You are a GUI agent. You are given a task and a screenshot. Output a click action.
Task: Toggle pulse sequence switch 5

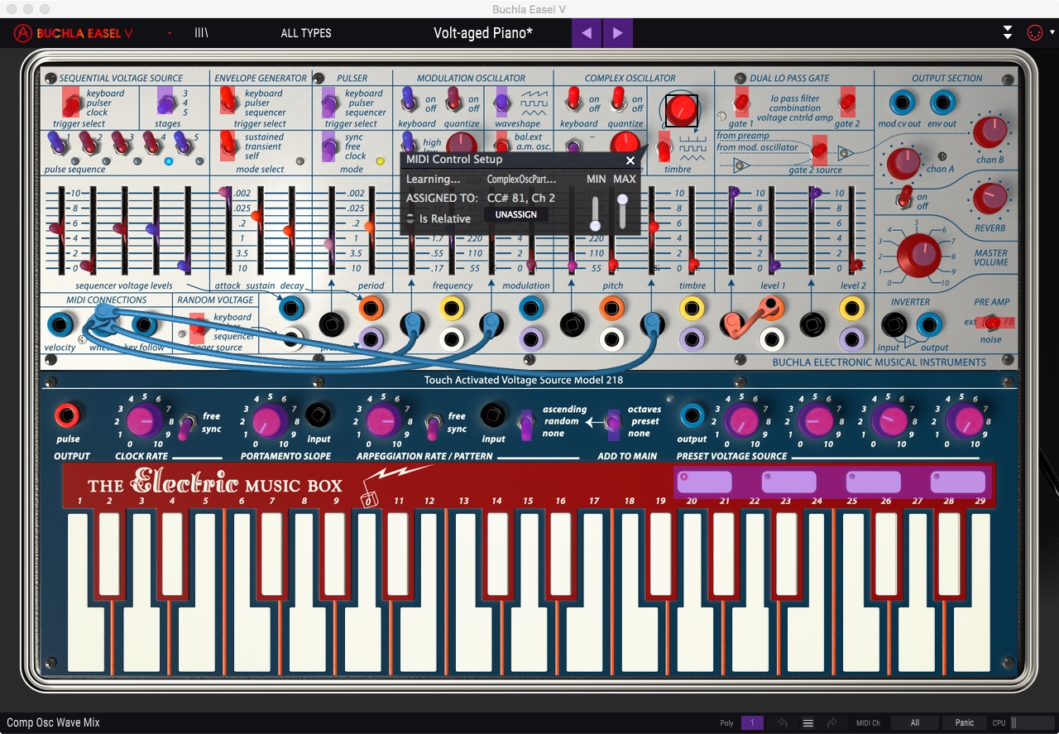[x=184, y=144]
